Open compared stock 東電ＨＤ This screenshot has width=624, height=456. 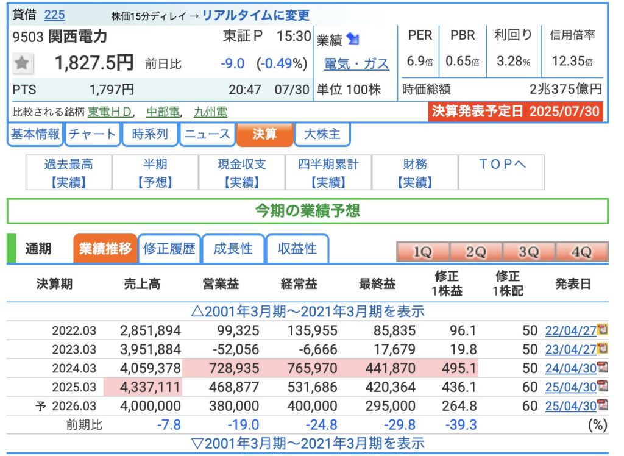tap(110, 112)
